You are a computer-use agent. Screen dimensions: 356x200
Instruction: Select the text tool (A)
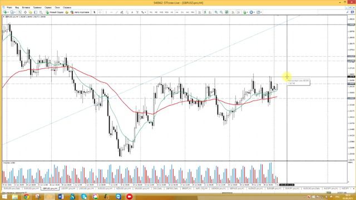point(132,12)
